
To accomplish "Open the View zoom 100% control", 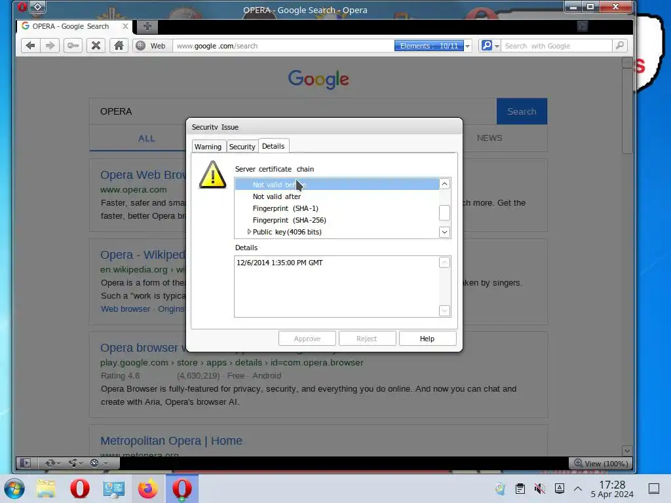I will (600, 463).
